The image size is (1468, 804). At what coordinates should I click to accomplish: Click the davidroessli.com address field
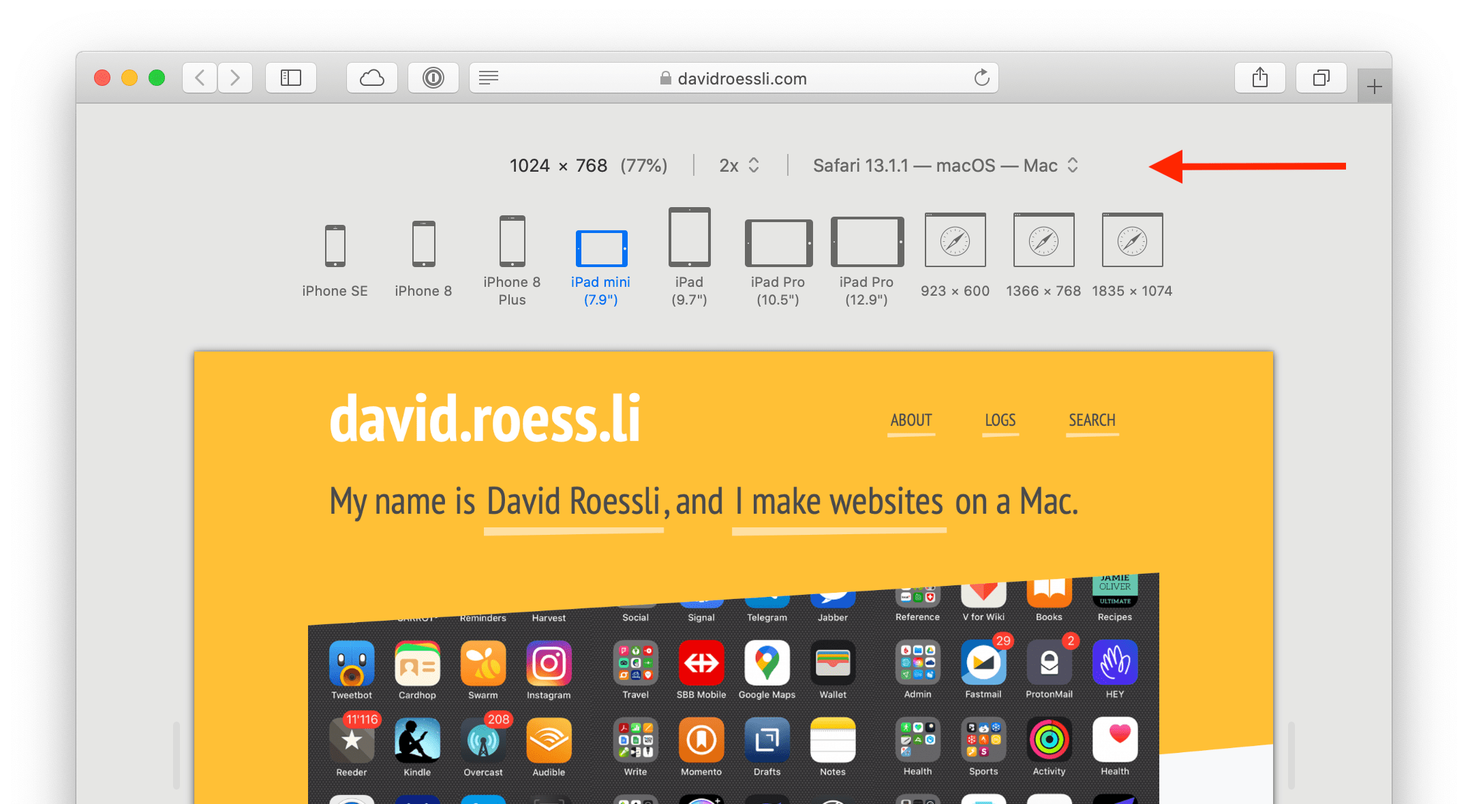(x=734, y=78)
